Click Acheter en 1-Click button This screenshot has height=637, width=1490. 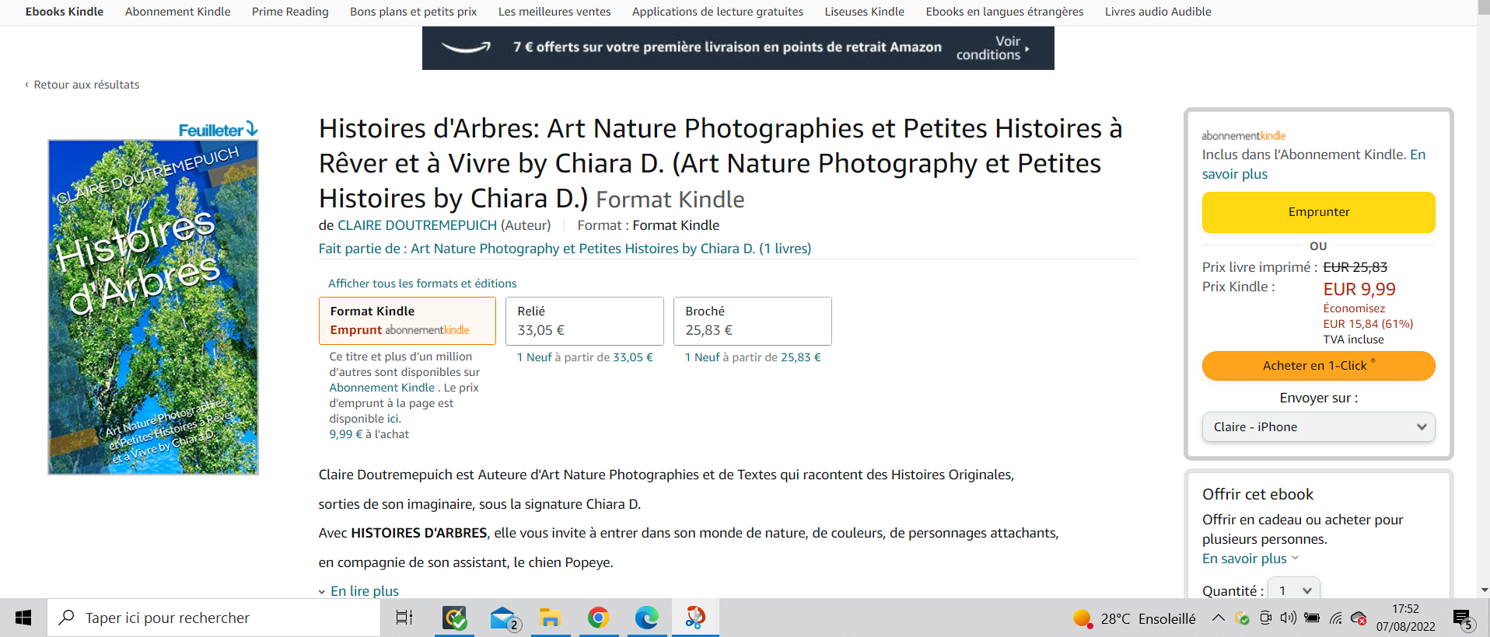tap(1319, 366)
